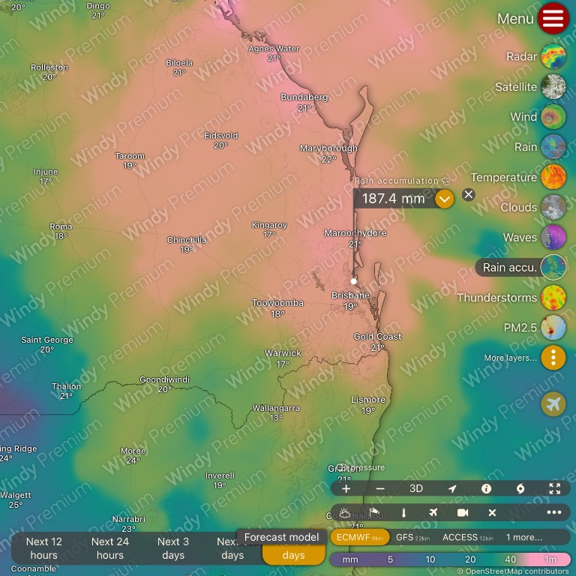Show airports airplane icon in POI toolbar
Screen dimensions: 576x576
point(433,513)
